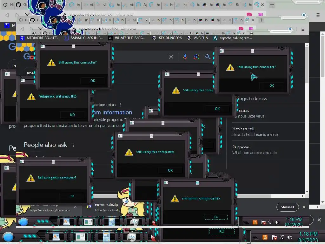Open Calculator icon on bottom taskbar
Screen dimensions: 325x244
(x=106, y=237)
